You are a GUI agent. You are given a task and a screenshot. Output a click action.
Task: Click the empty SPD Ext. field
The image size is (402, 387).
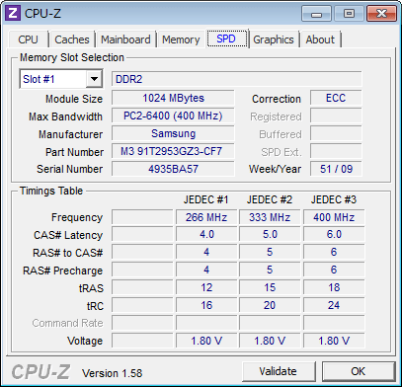point(336,151)
